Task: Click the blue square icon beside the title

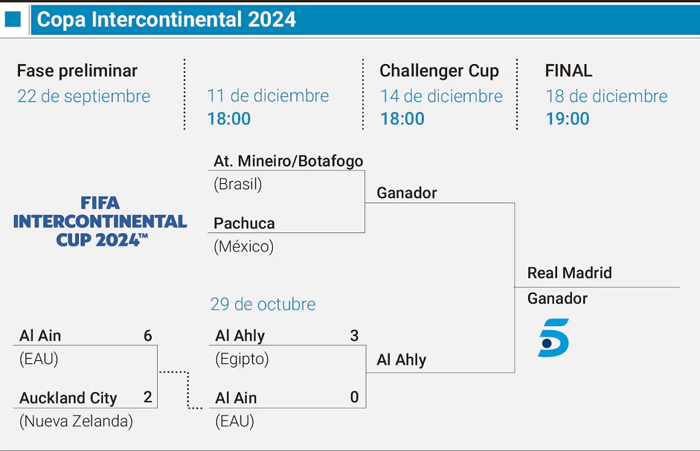Action: coord(13,19)
